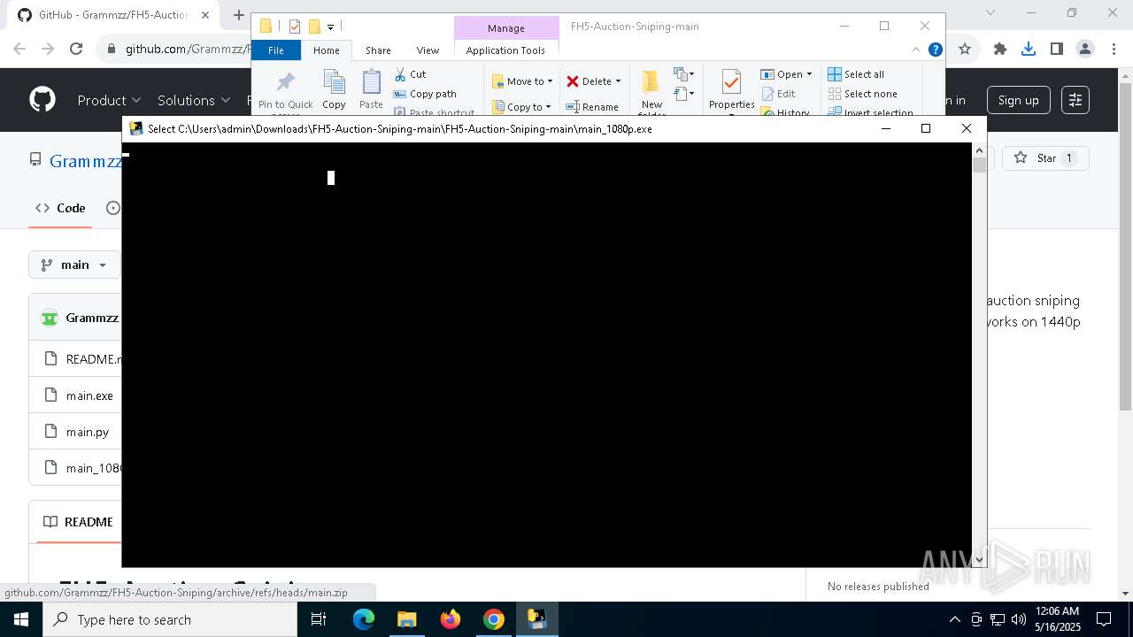1133x637 pixels.
Task: Switch to the View ribbon tab
Action: coord(428,50)
